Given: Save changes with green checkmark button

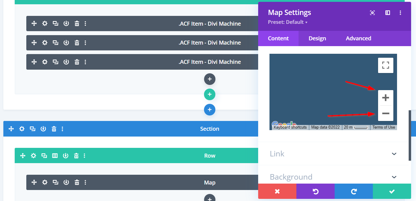Looking at the screenshot, I should tap(392, 192).
